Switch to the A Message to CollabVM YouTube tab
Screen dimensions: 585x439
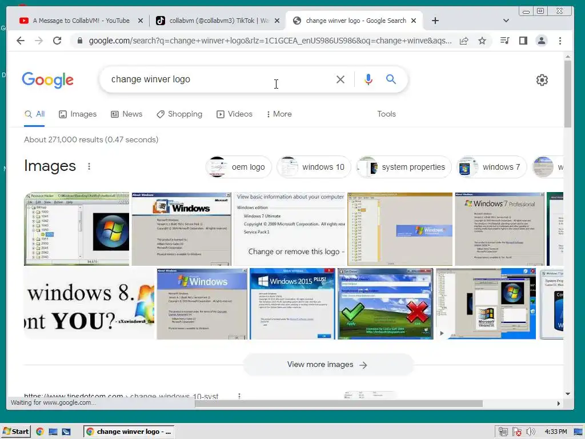pos(82,21)
